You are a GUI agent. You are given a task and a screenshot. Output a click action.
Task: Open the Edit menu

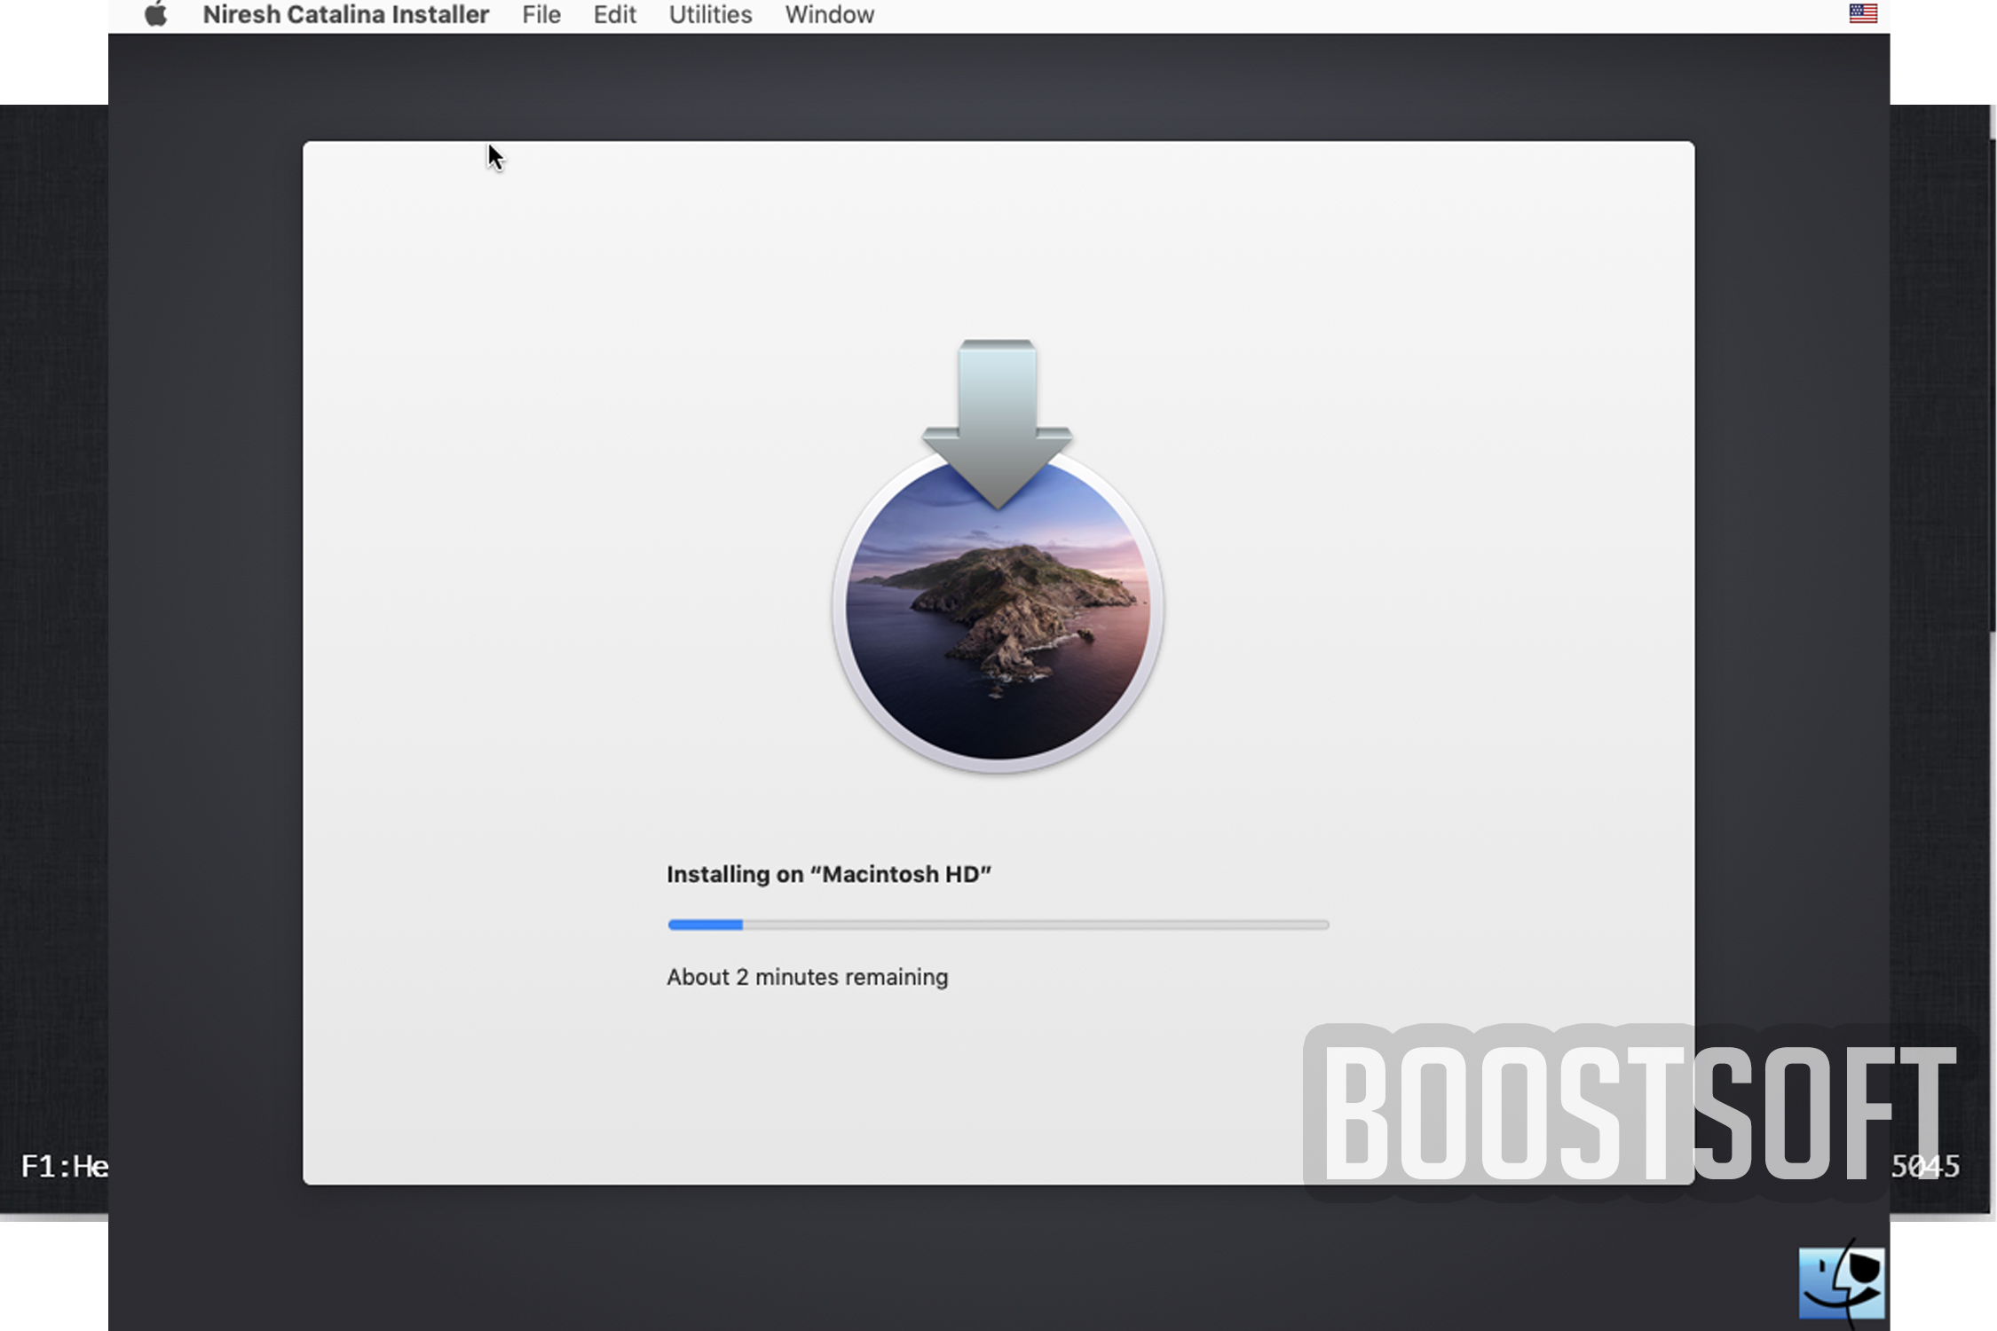(x=615, y=15)
